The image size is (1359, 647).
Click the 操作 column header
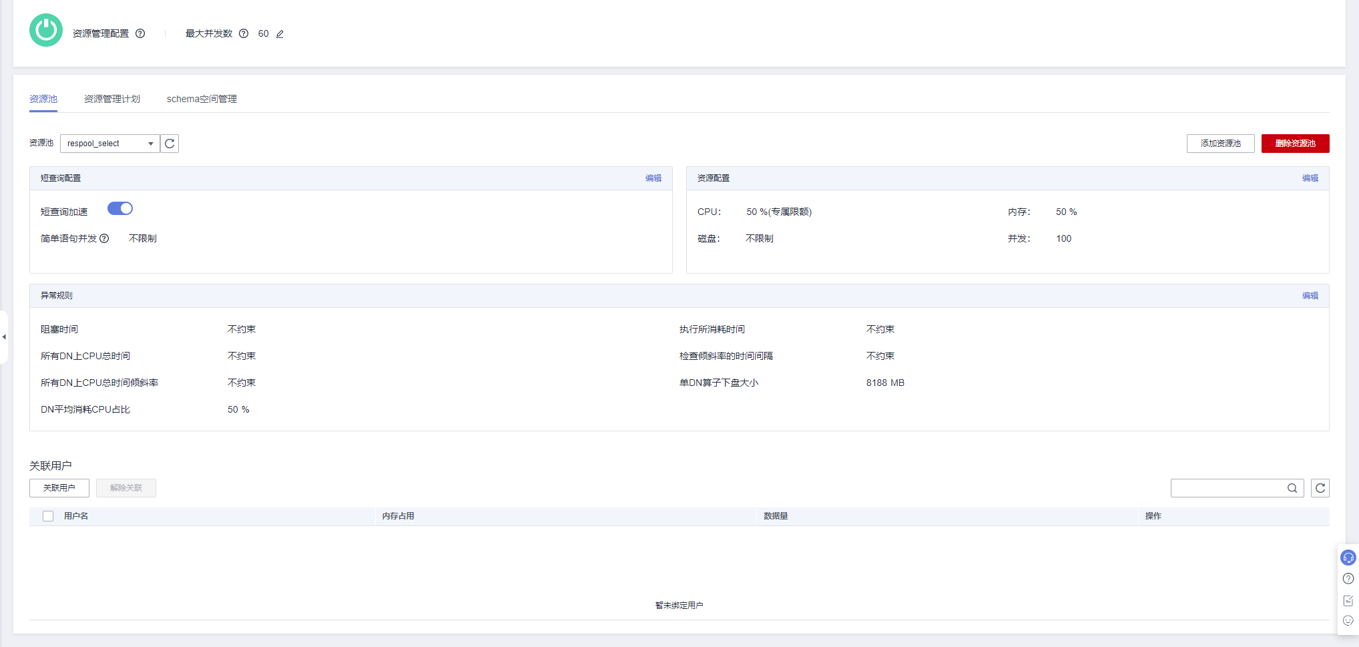1153,516
